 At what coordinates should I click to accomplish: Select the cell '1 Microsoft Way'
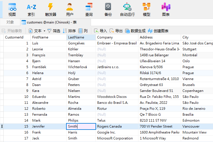coord(160,138)
